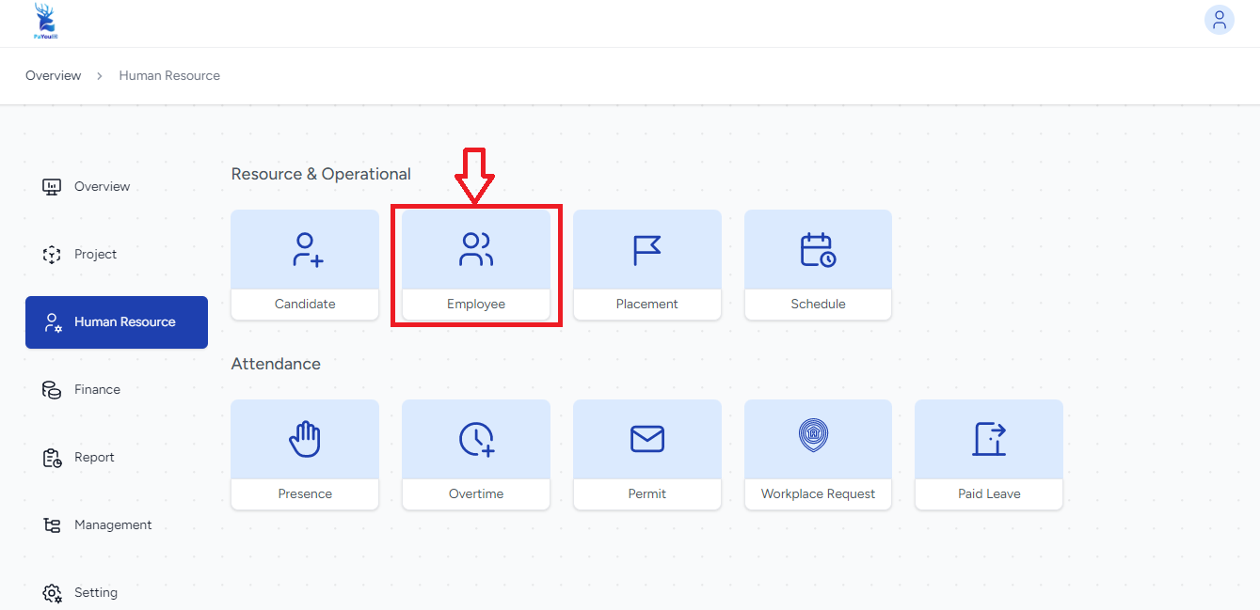Open Setting from the sidebar

(x=95, y=592)
